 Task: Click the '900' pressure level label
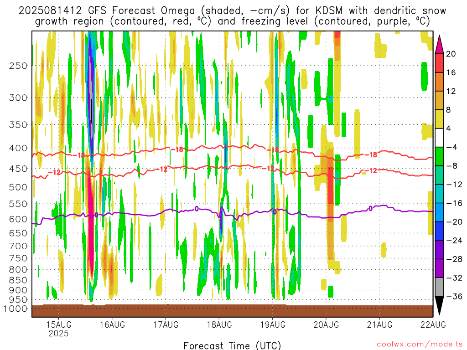tap(18, 290)
